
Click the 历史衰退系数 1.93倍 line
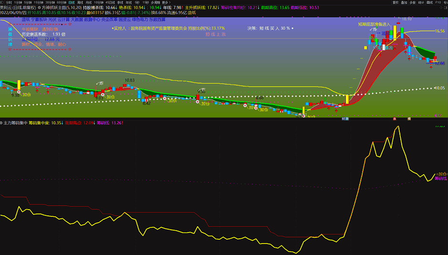coord(44,34)
